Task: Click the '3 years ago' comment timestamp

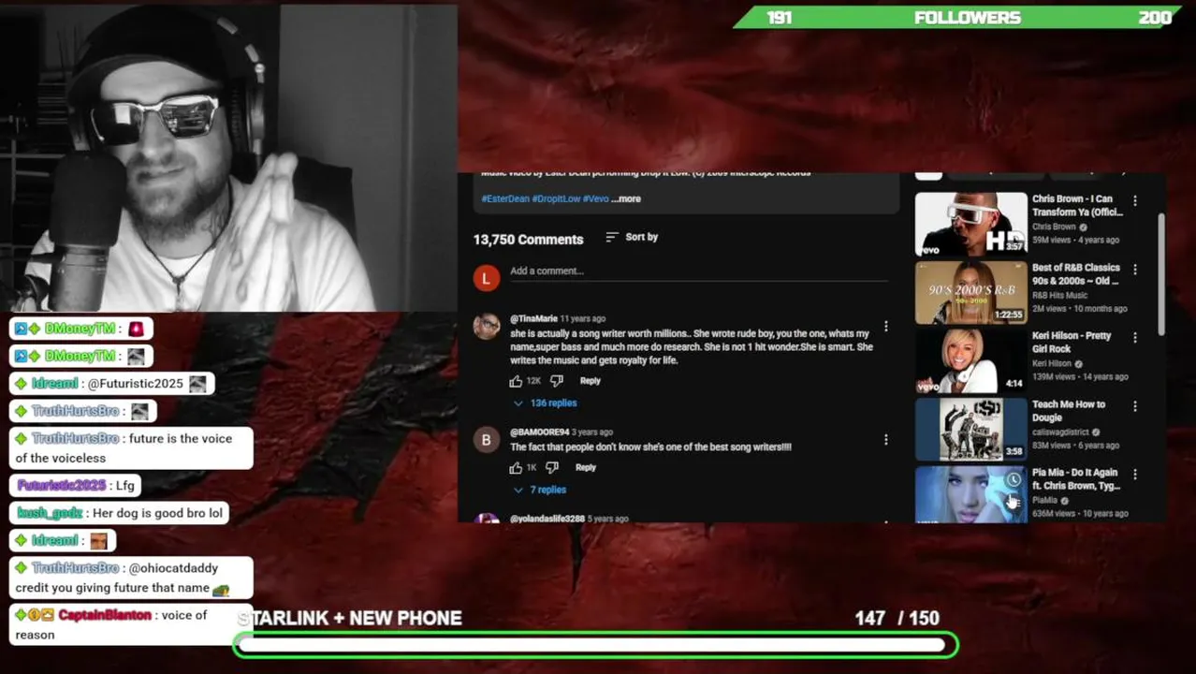Action: click(x=591, y=432)
